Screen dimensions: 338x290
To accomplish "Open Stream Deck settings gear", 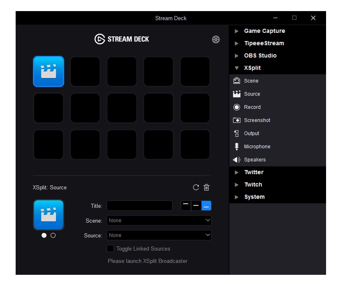I will (x=216, y=39).
